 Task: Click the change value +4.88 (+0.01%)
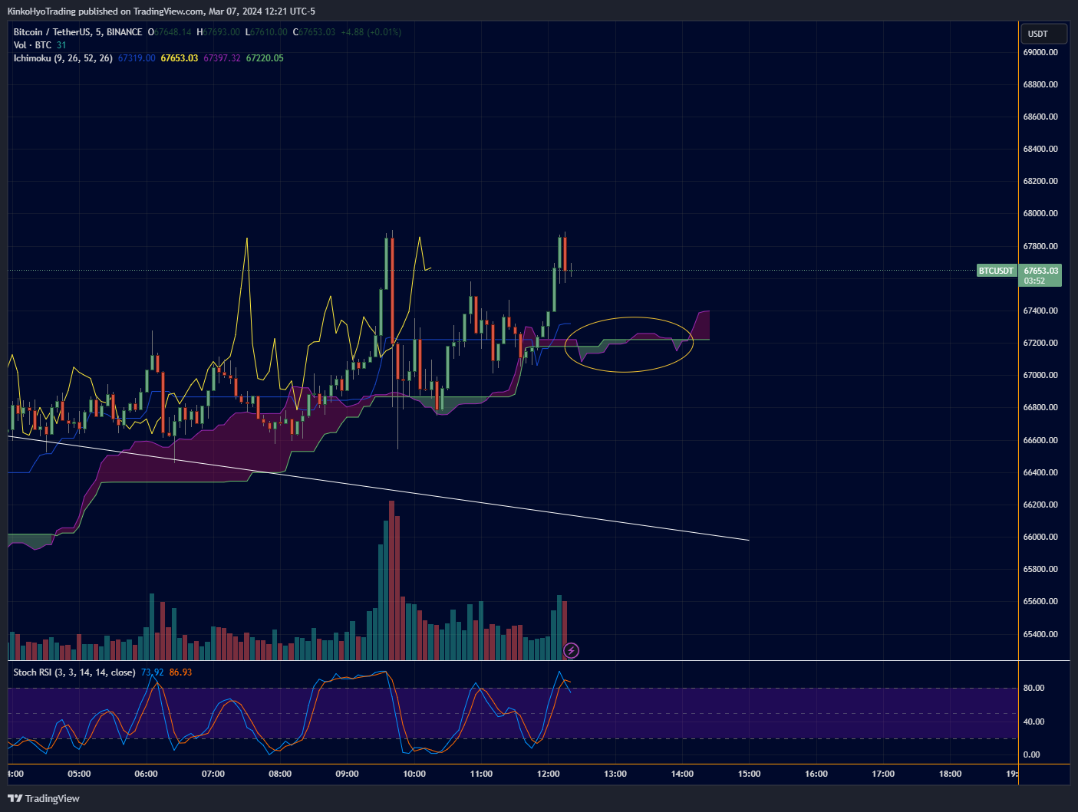tap(371, 32)
